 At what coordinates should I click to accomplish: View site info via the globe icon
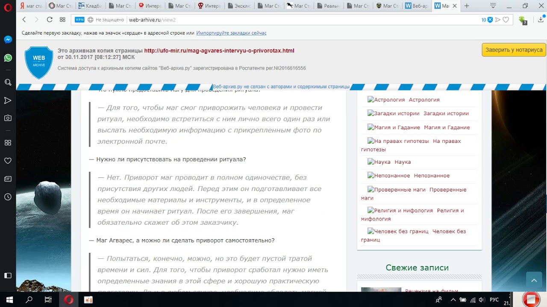90,20
